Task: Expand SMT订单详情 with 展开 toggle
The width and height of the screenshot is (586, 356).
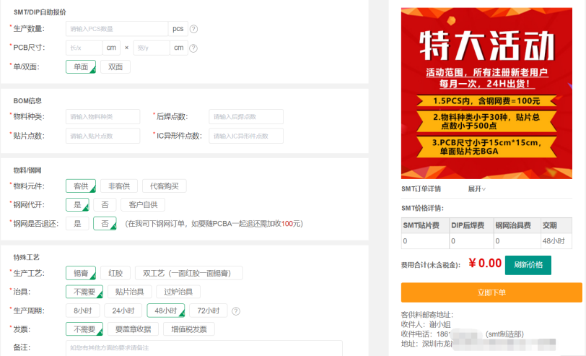Action: click(x=476, y=189)
